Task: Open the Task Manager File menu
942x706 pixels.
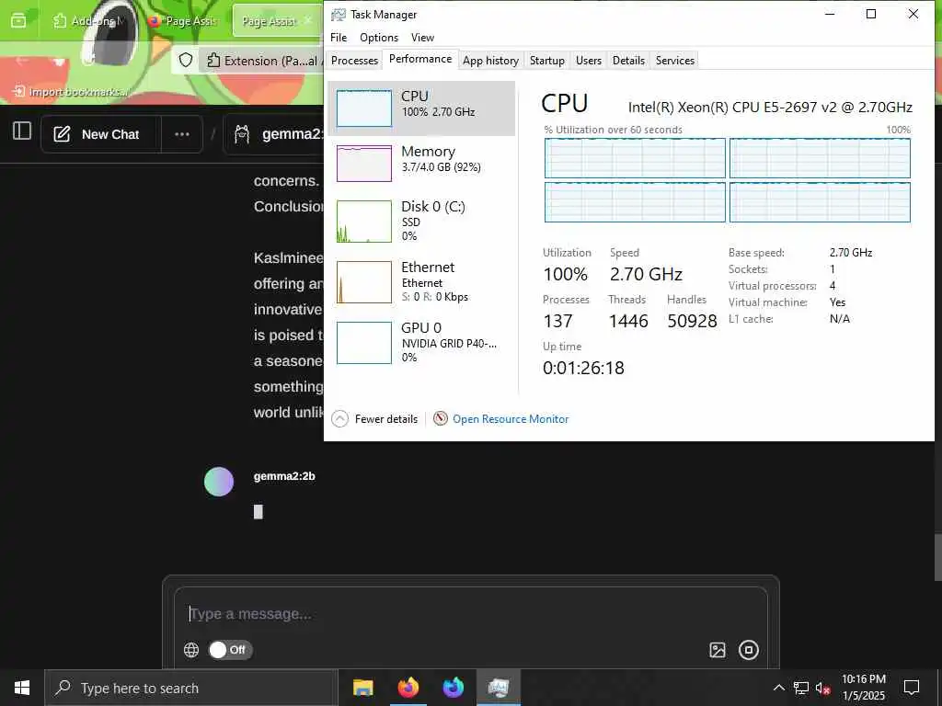Action: [339, 37]
